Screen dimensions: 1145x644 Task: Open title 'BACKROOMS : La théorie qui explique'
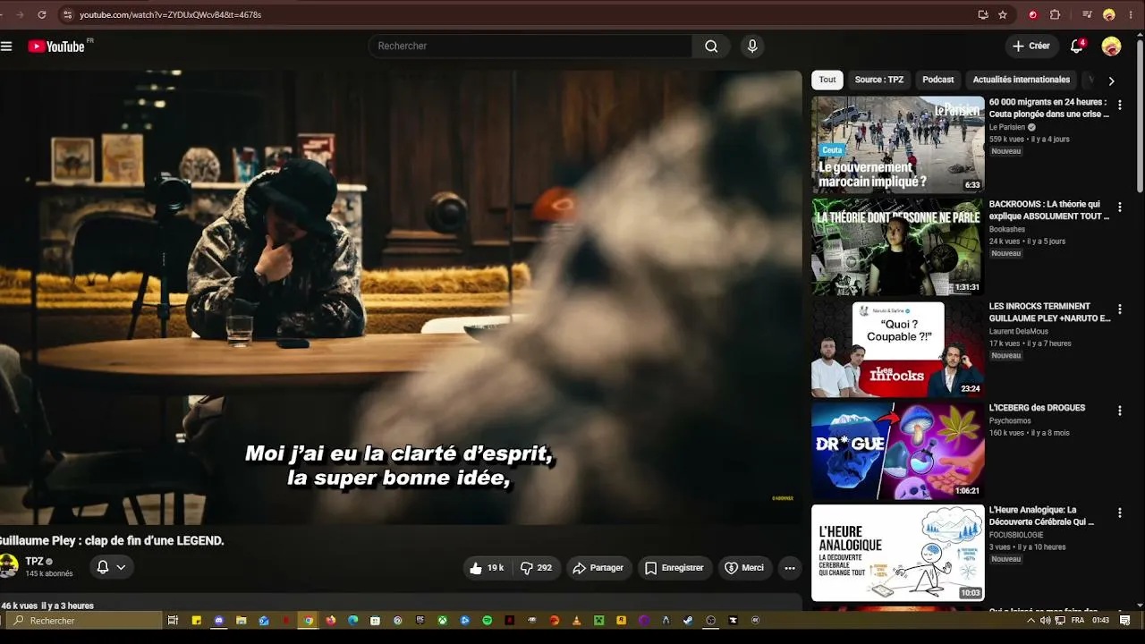tap(1049, 210)
